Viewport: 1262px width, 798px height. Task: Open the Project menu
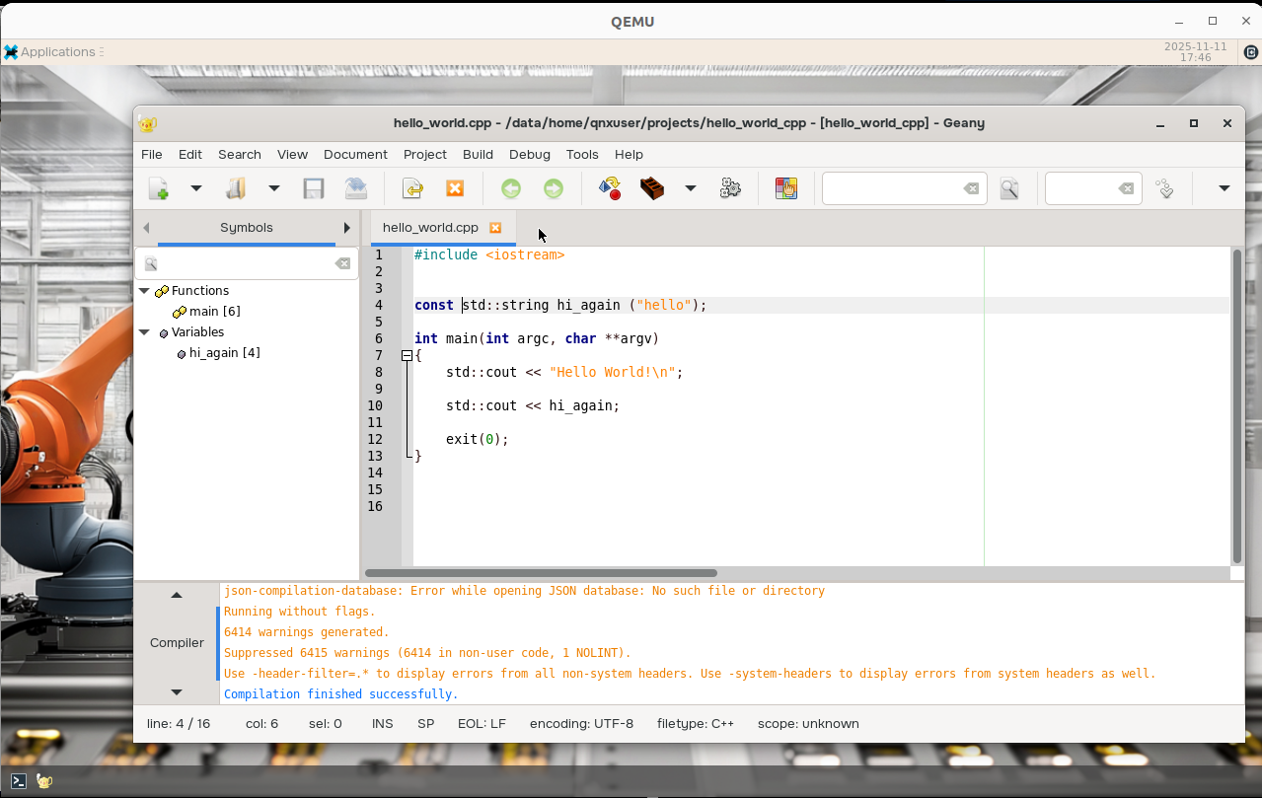pos(424,155)
